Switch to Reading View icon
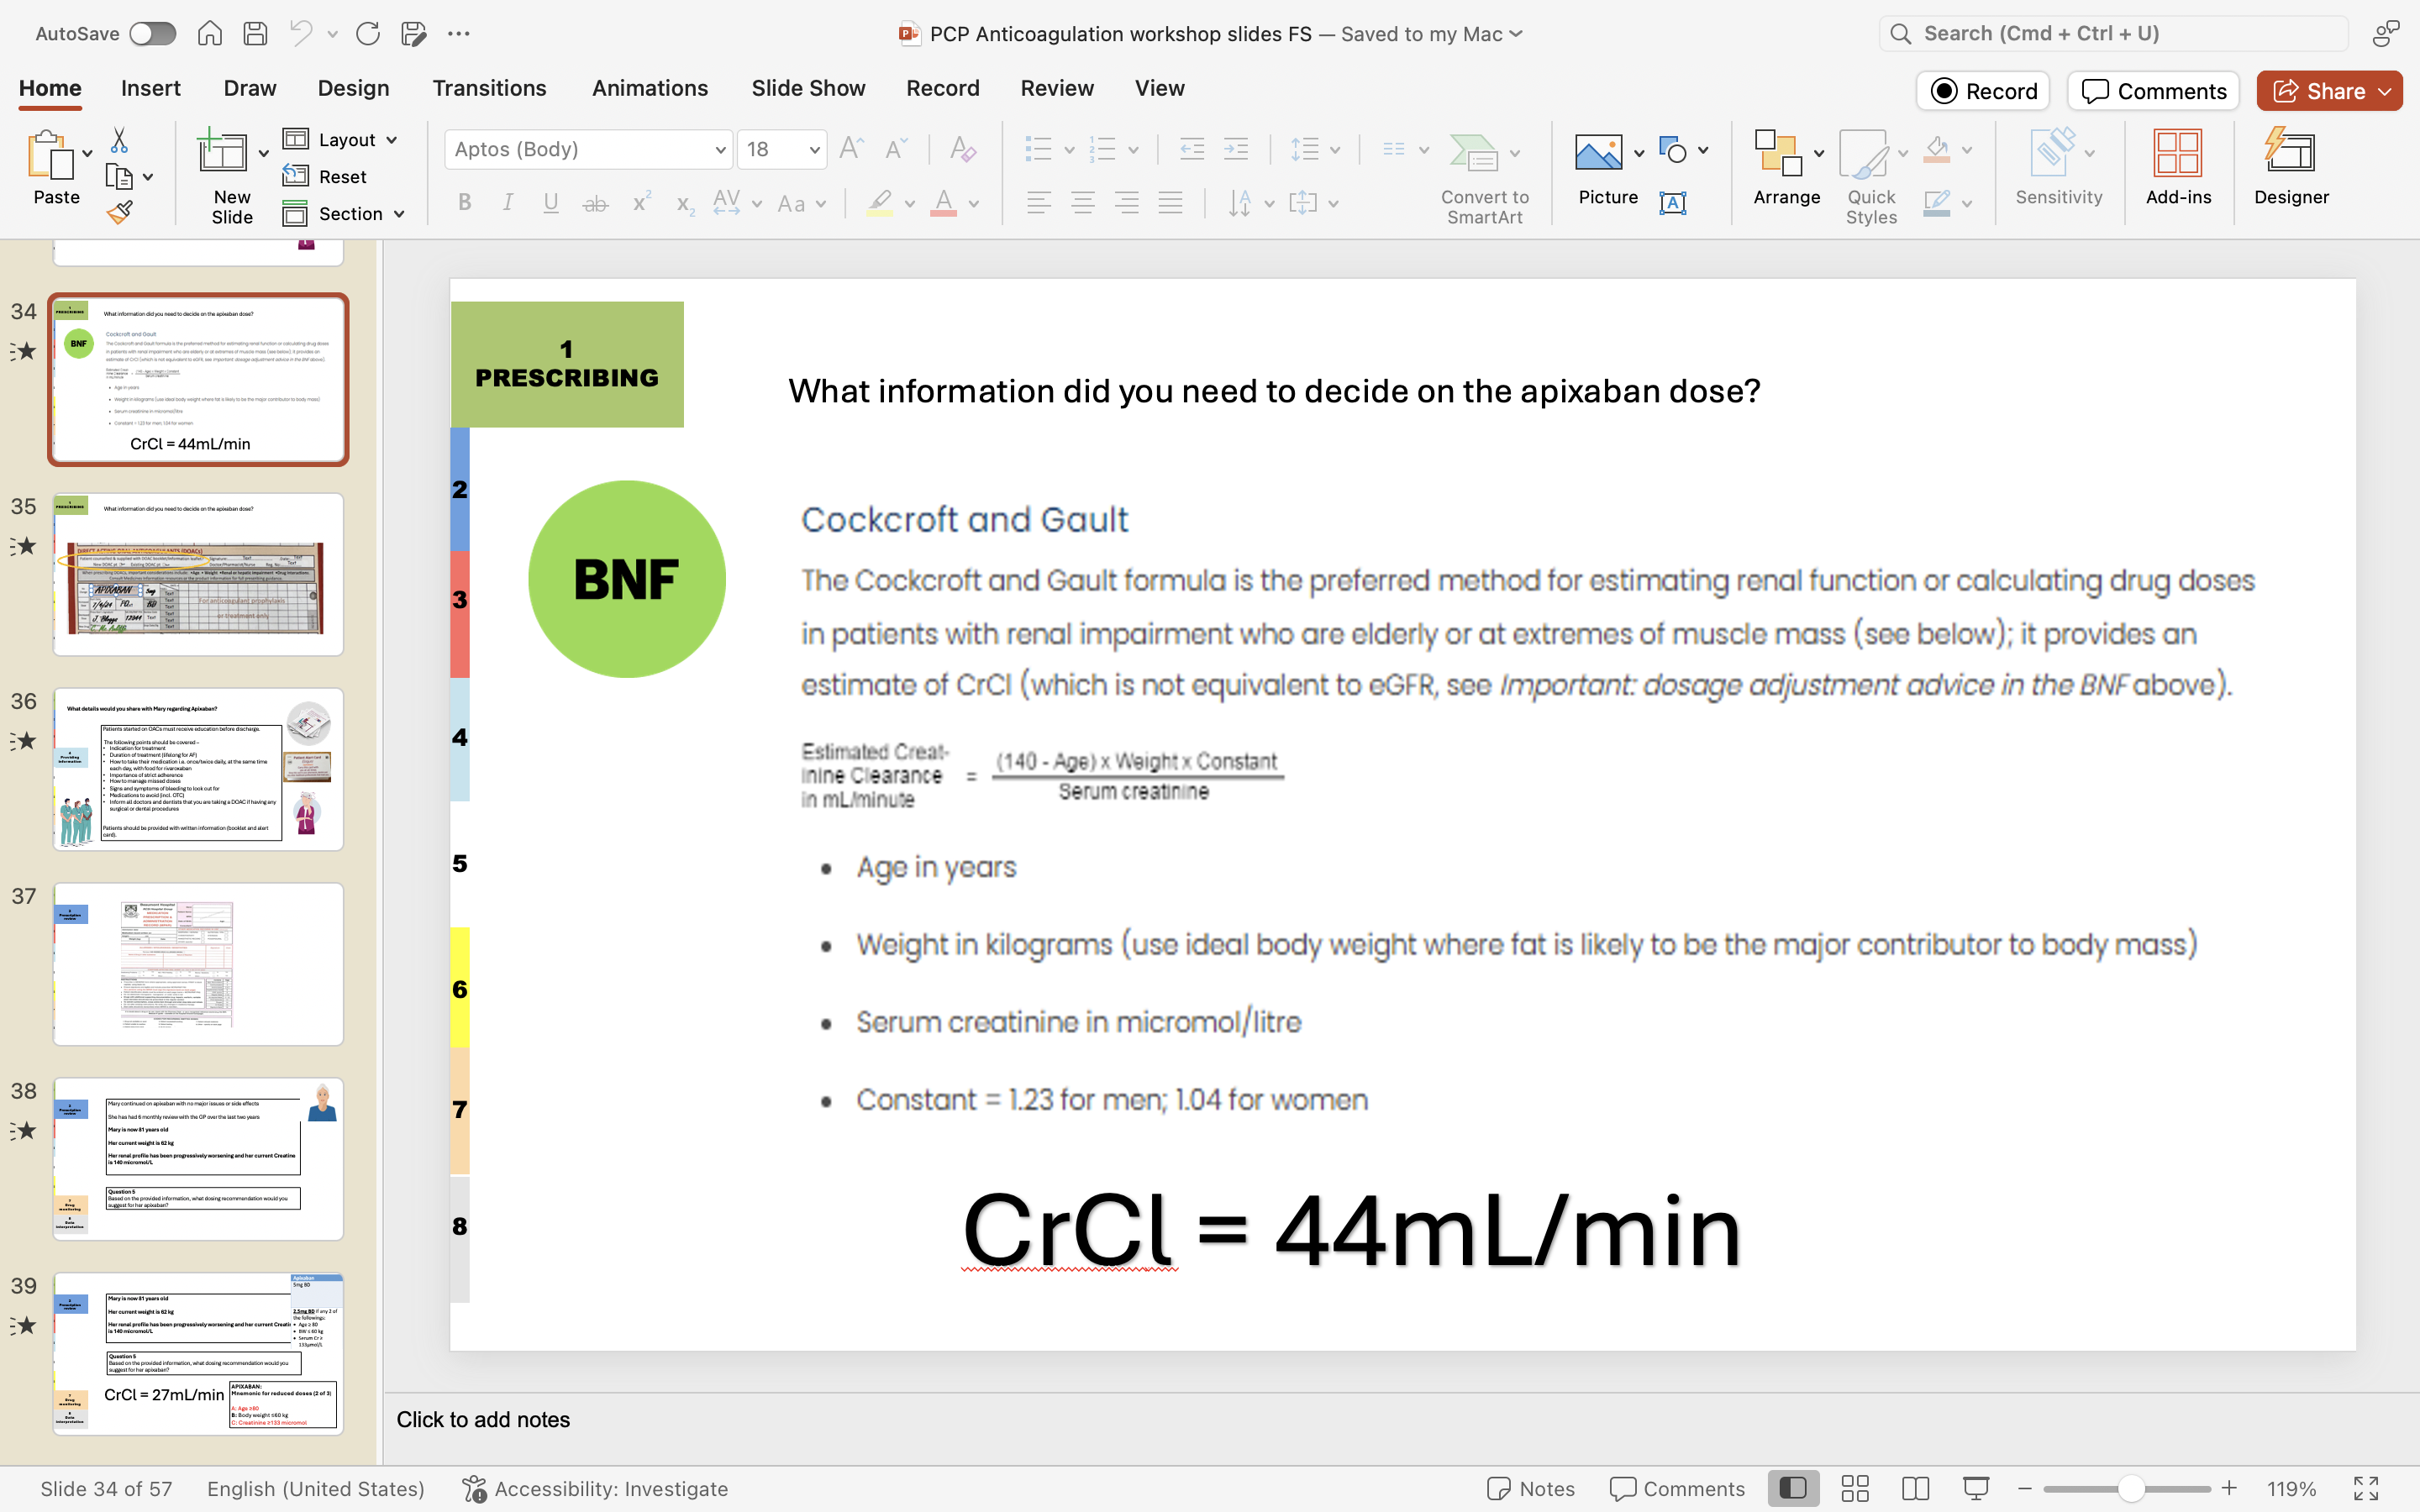This screenshot has width=2420, height=1512. point(1915,1488)
